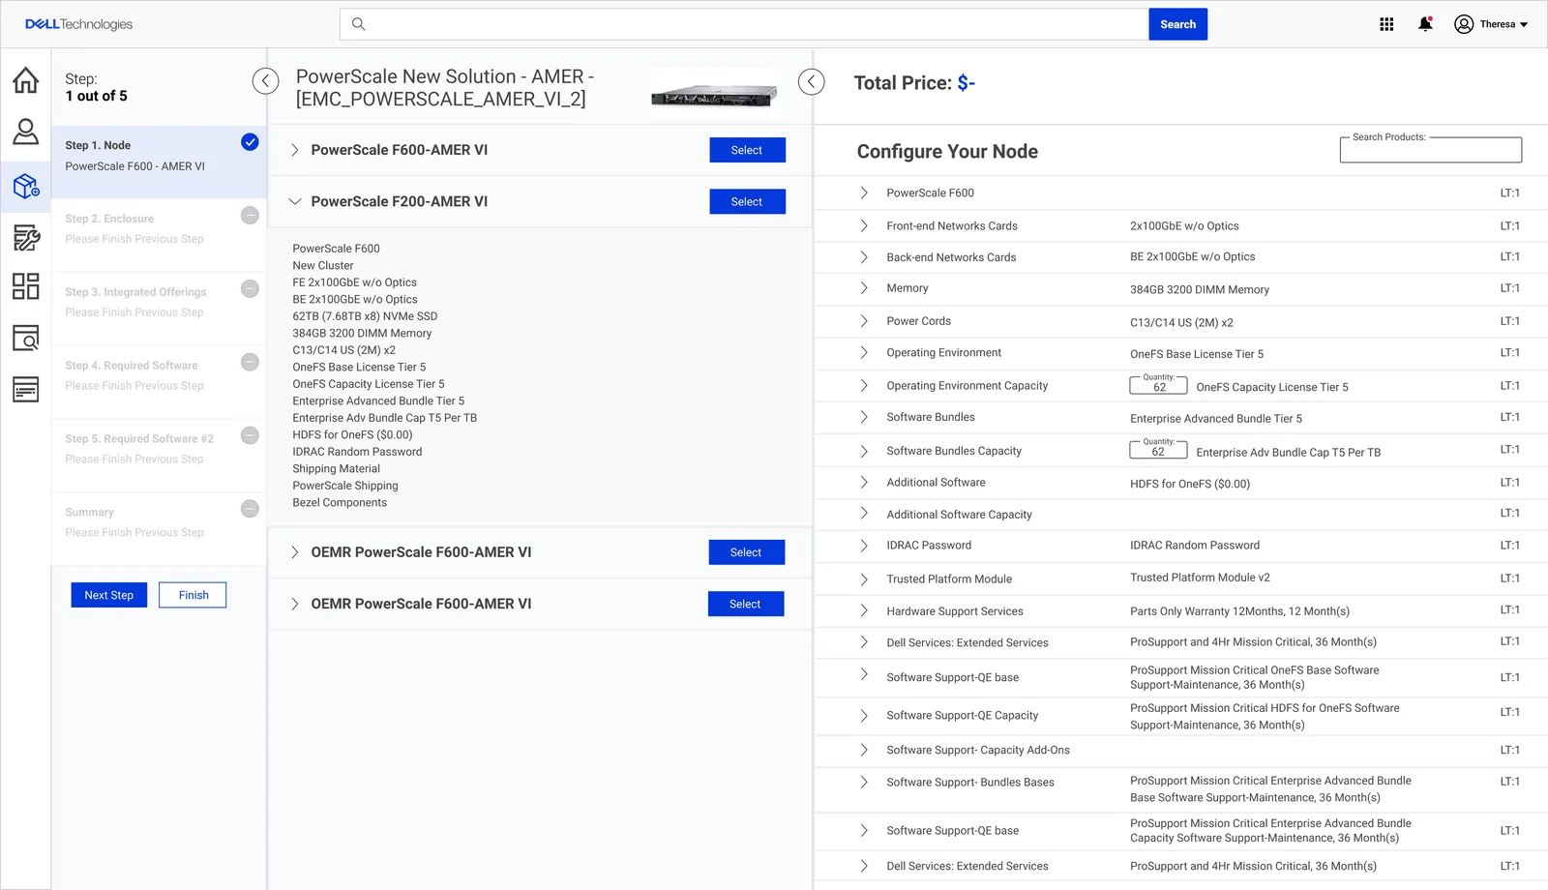Open Step 5. Required Software #2 step
The image size is (1548, 890).
(159, 456)
